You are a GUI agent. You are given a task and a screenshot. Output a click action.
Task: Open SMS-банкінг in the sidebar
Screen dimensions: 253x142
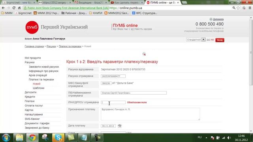(32, 119)
